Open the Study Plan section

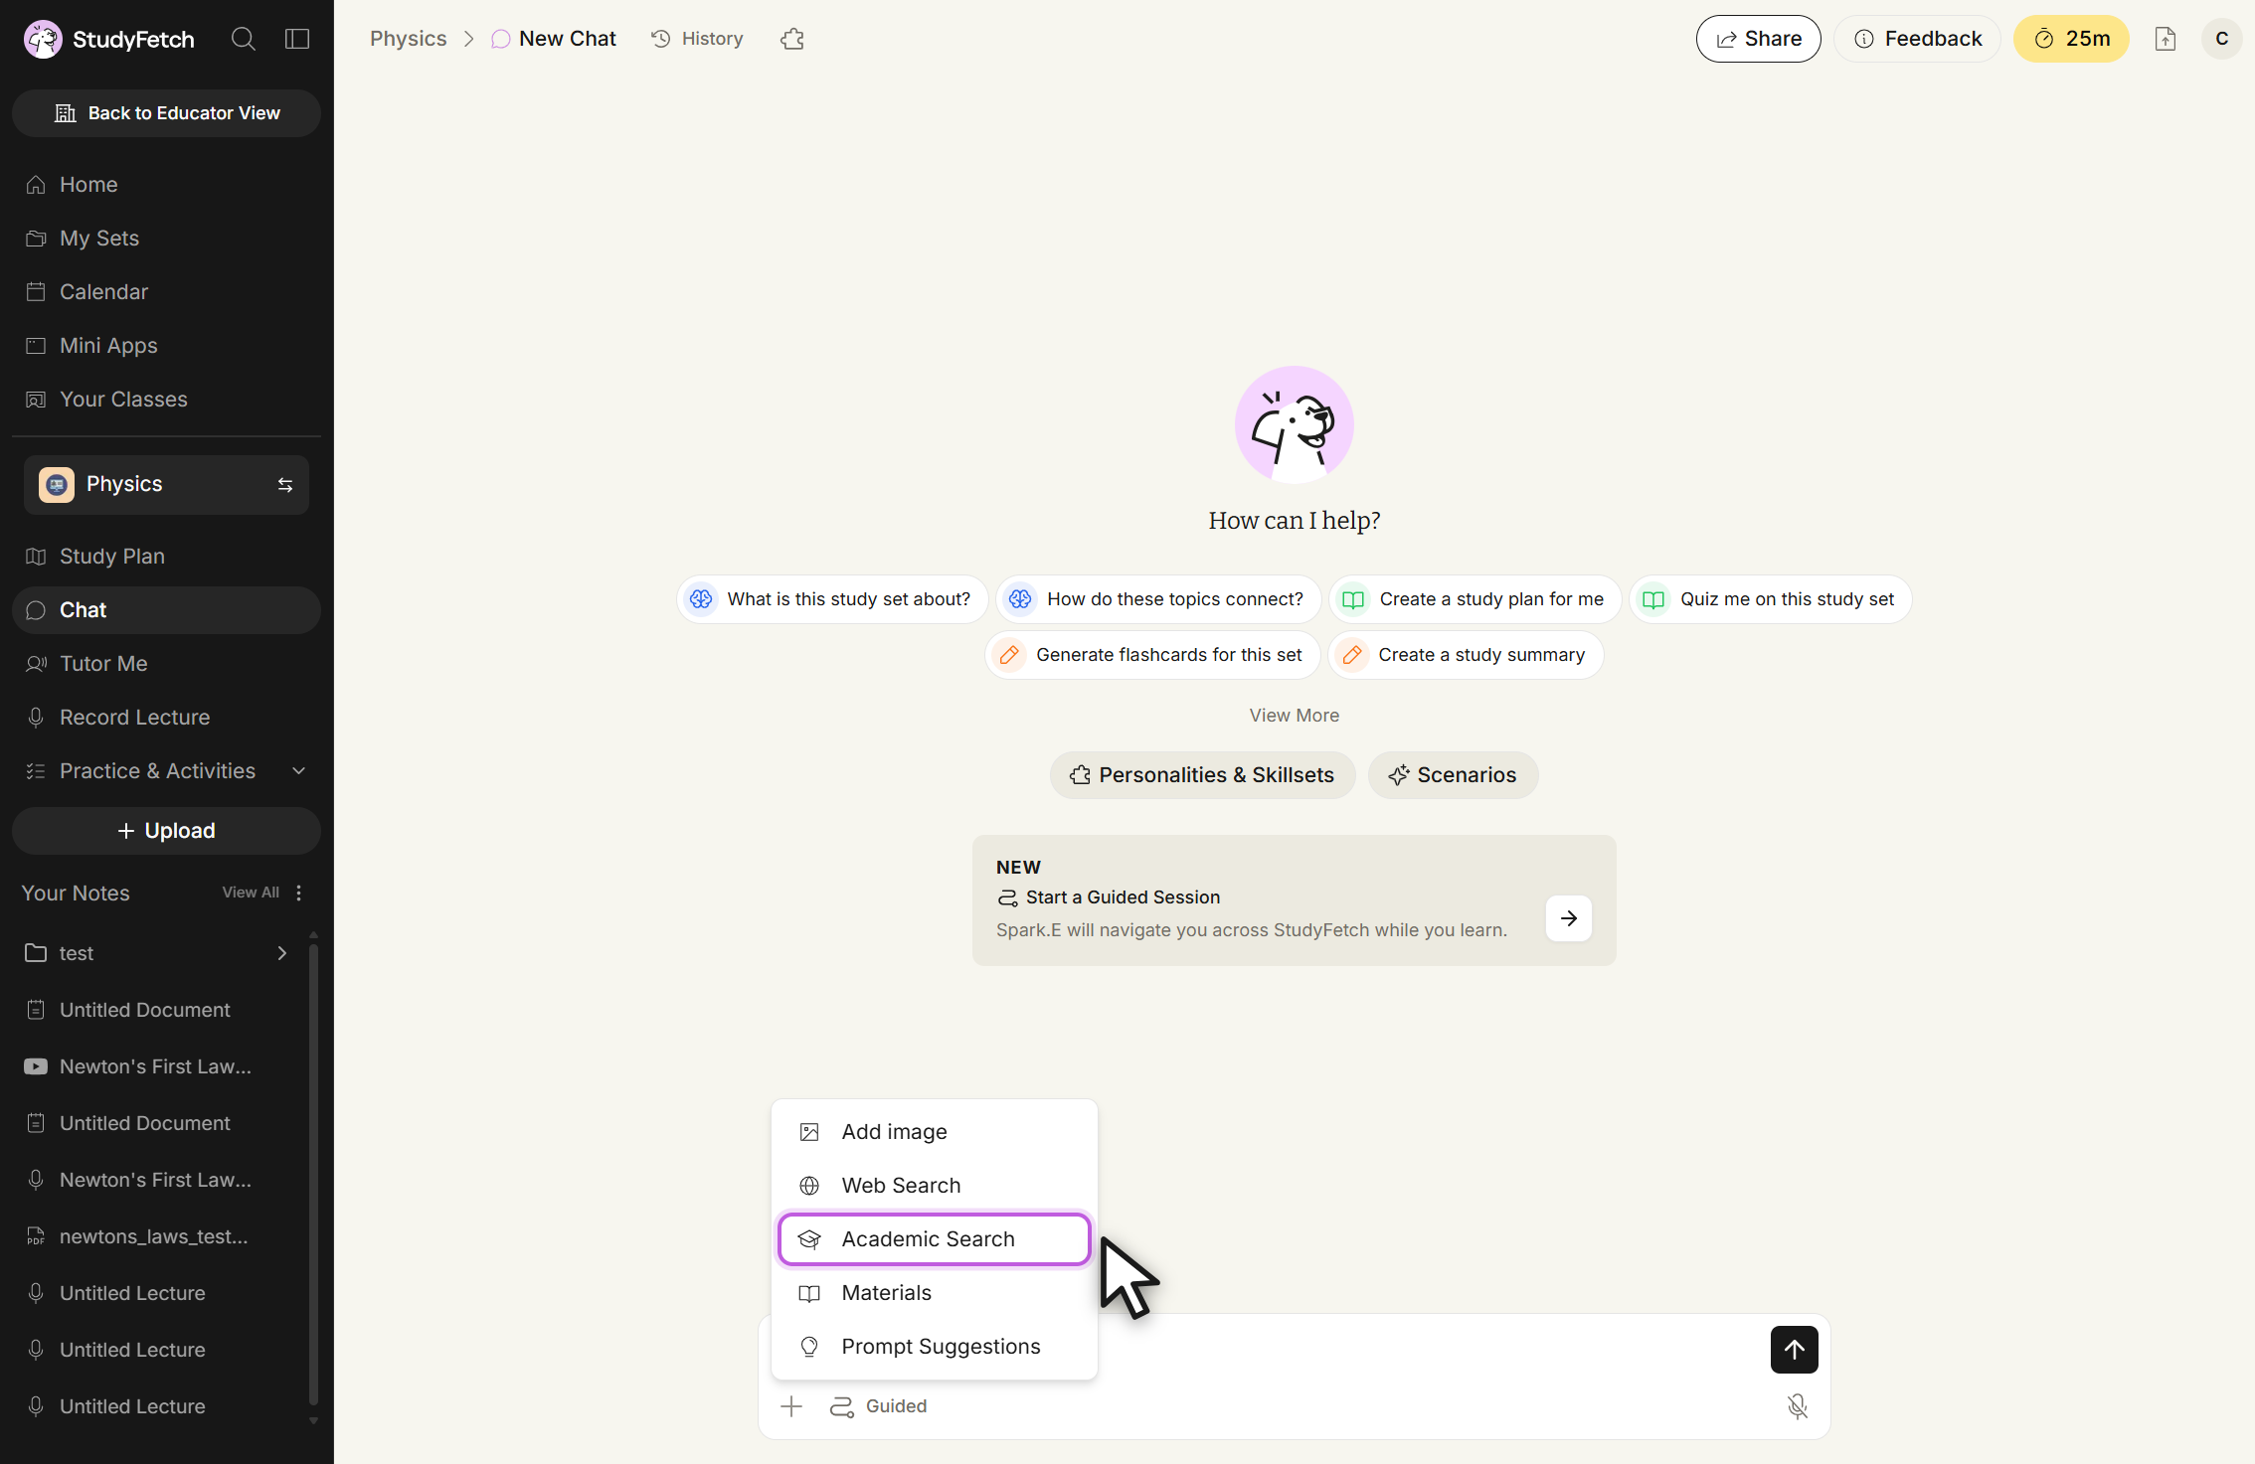coord(166,557)
